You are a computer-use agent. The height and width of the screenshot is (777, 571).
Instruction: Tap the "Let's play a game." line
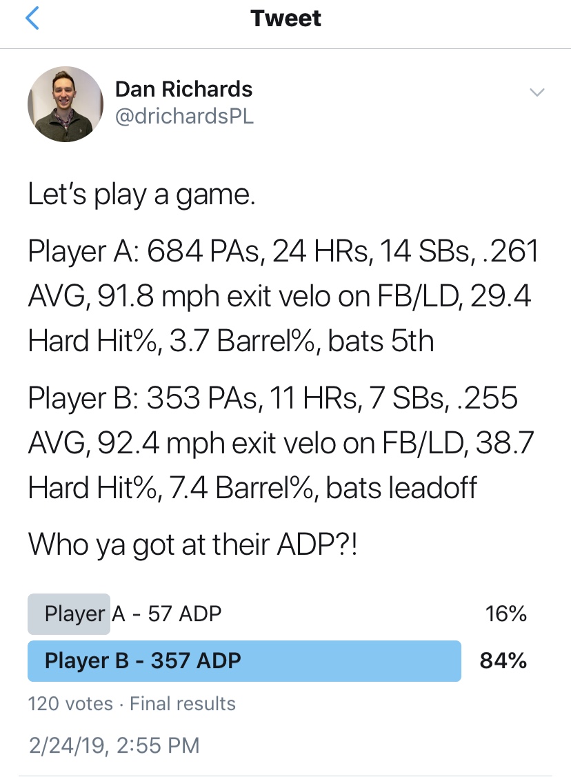click(141, 195)
